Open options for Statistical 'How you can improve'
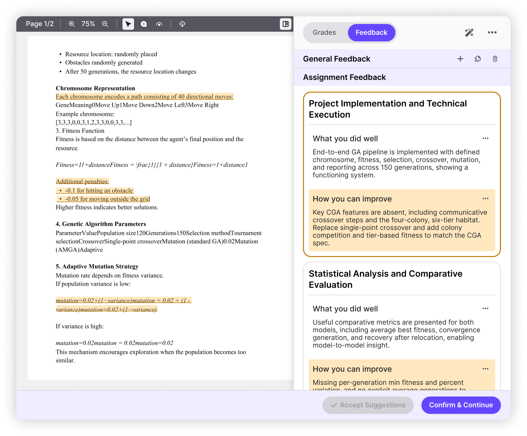 [485, 369]
